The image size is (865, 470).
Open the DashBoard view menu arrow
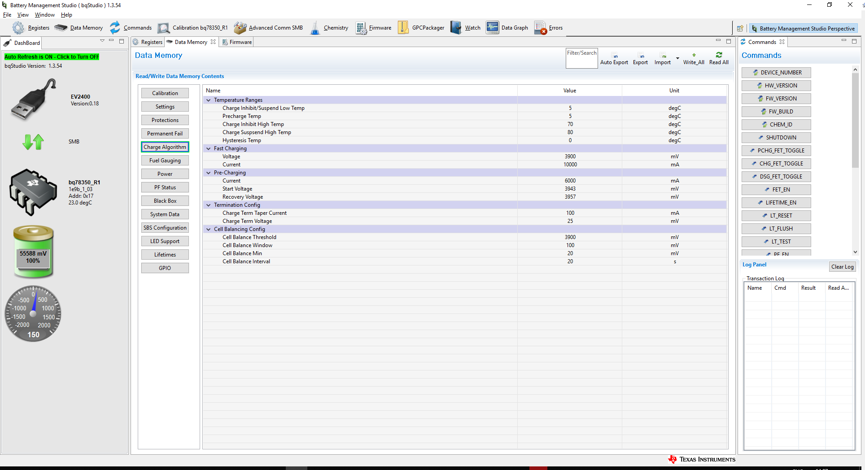click(x=102, y=41)
